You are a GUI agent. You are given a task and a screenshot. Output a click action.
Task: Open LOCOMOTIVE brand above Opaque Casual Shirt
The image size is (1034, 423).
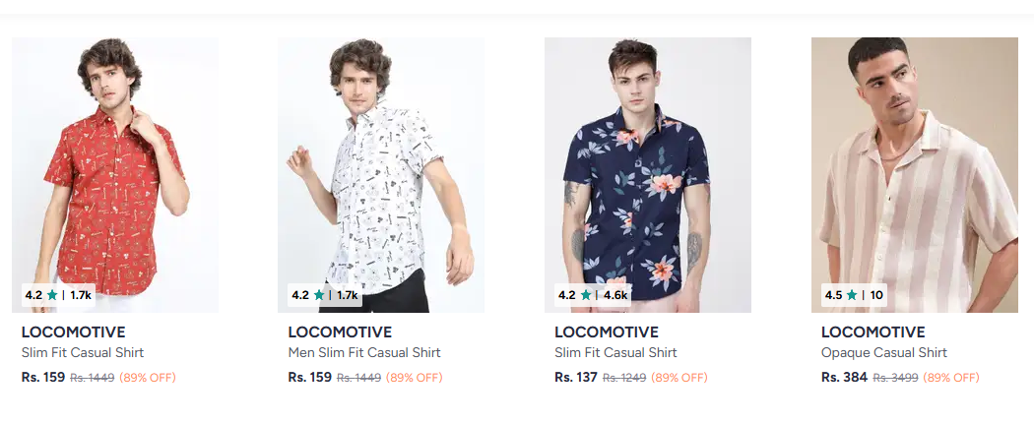872,332
